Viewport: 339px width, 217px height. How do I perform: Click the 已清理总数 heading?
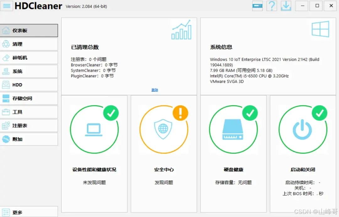[85, 47]
